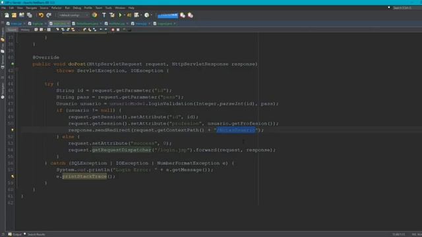
Task: Open the Profile menu
Action: click(x=88, y=8)
